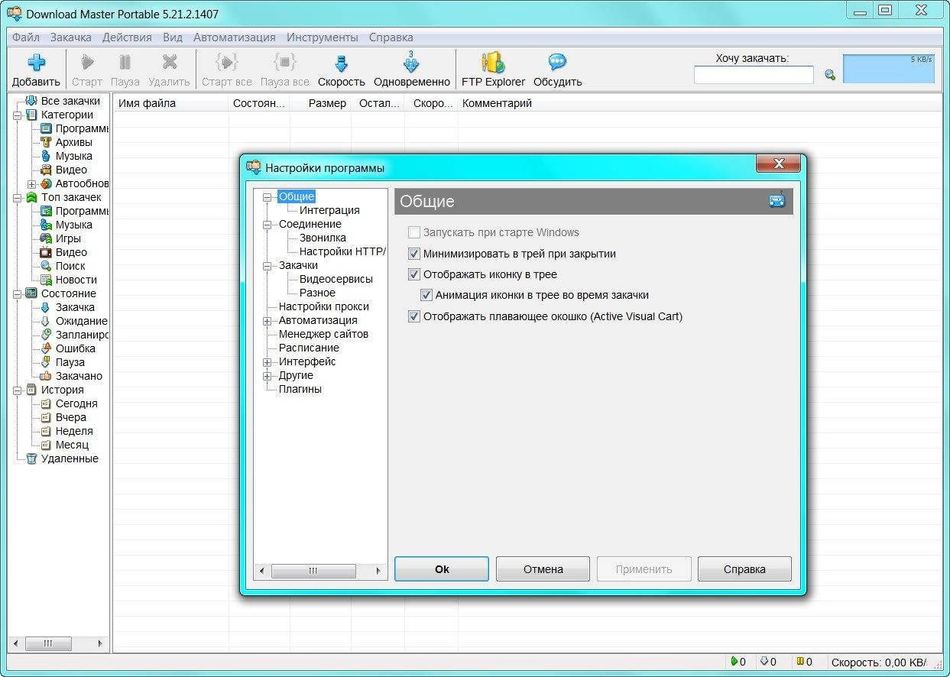
Task: Launch FTP Explorer from toolbar
Action: 493,62
